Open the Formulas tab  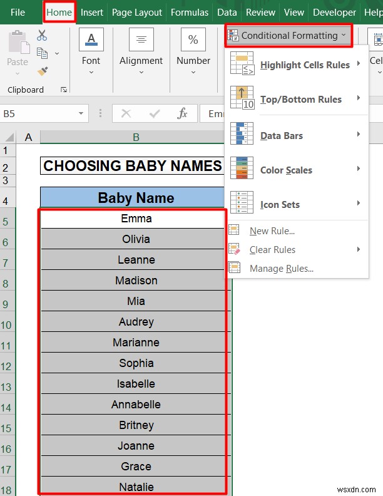(189, 13)
